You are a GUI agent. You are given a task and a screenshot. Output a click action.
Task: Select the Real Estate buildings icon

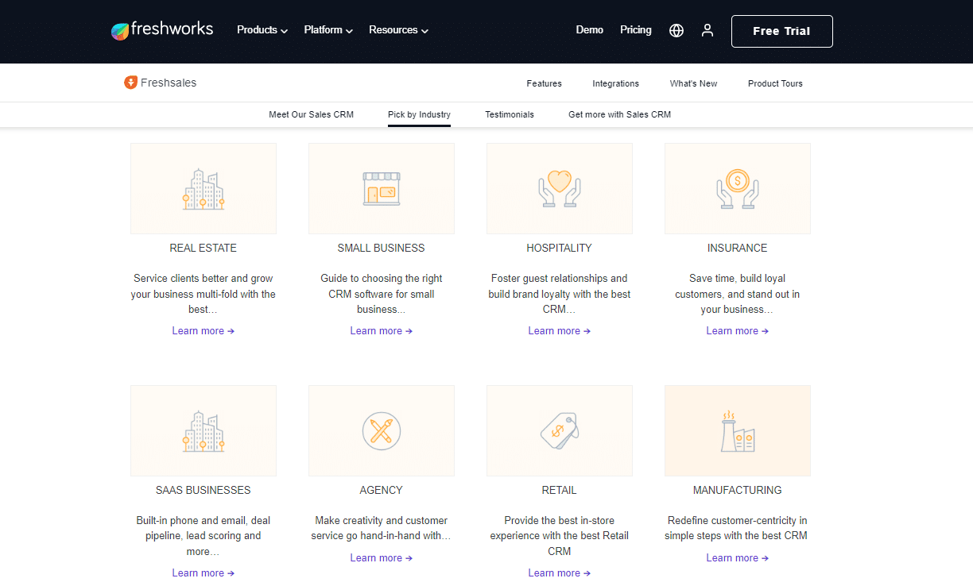pos(204,189)
